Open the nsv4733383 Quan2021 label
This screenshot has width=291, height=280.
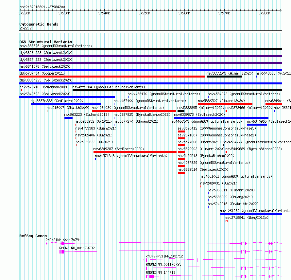pyautogui.click(x=96, y=128)
